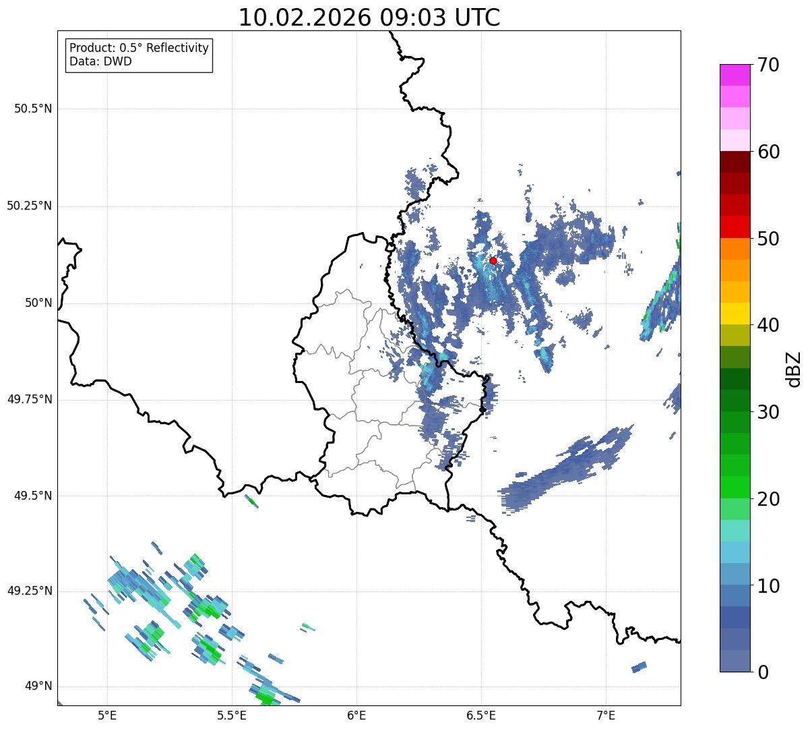Screen dimensions: 810x729
Task: Click the 50°N latitude label
Action: coord(38,303)
